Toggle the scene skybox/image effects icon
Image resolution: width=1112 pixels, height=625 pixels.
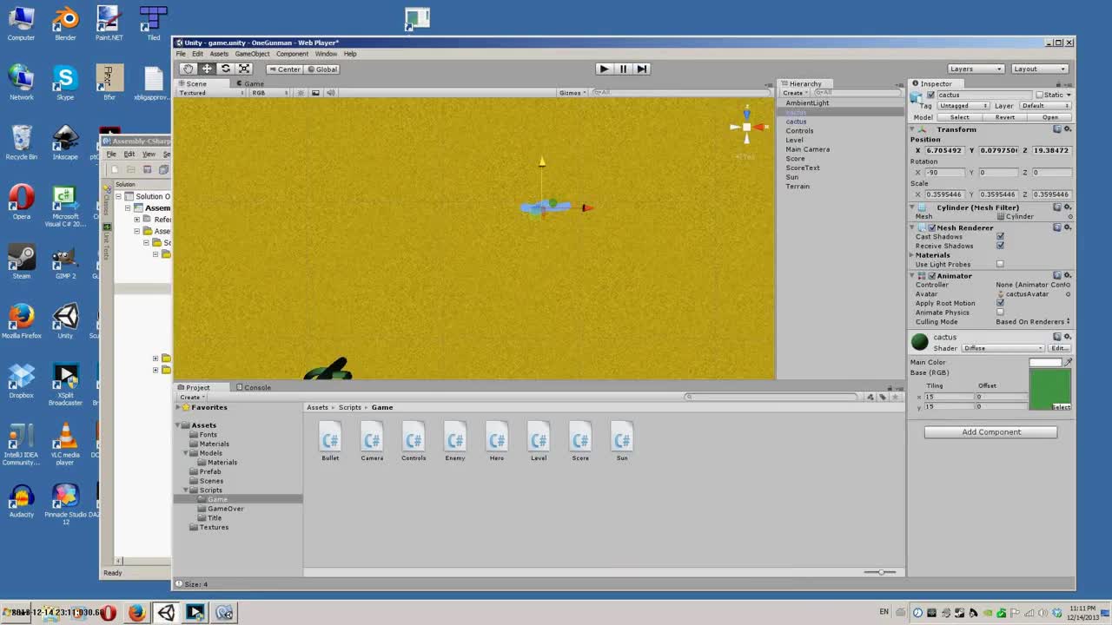tap(315, 93)
